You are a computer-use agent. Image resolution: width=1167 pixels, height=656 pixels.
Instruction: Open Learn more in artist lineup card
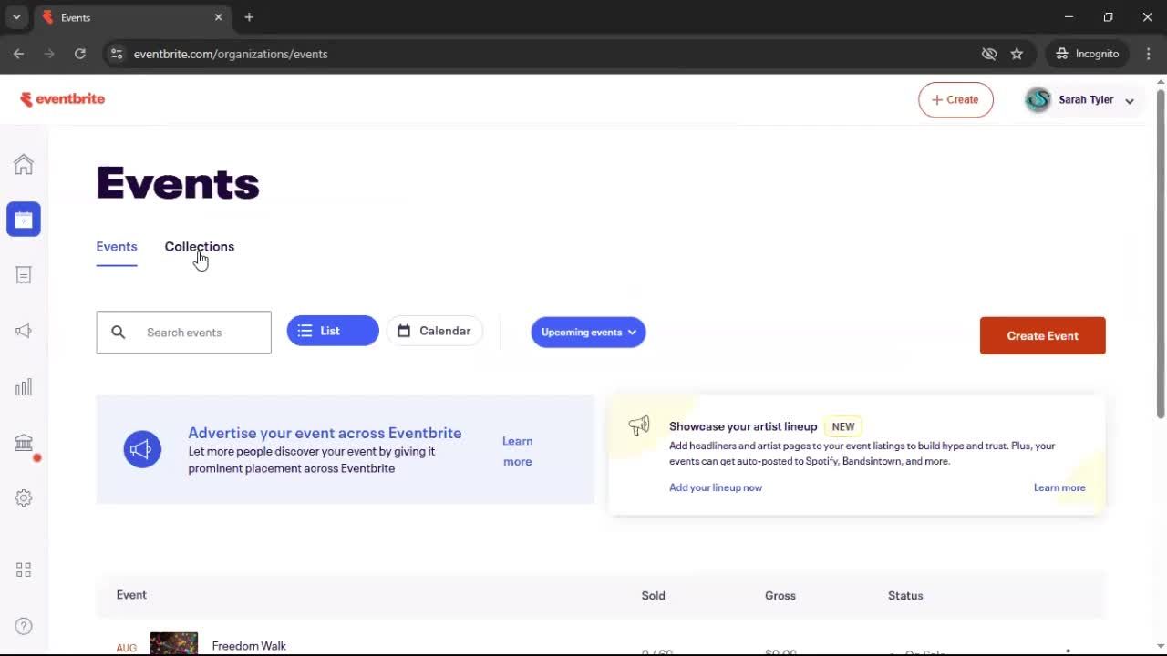(1059, 487)
